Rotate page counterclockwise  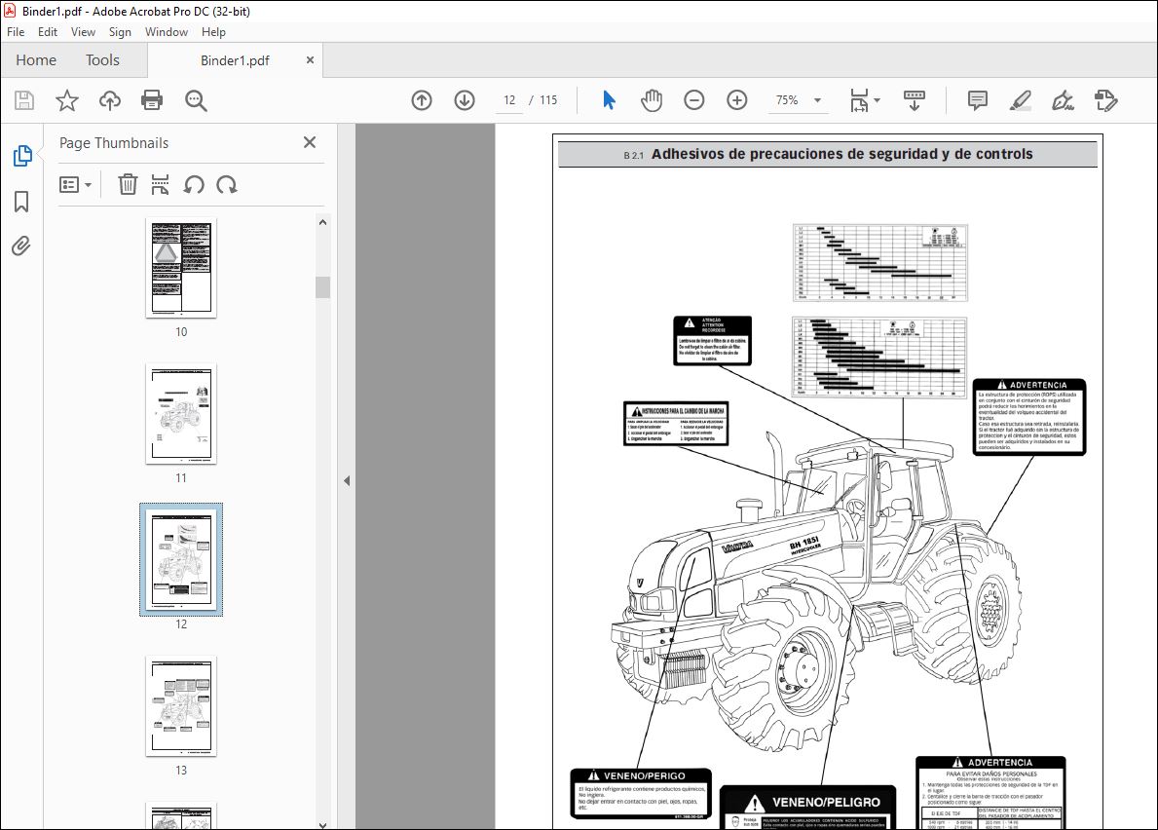pos(194,185)
